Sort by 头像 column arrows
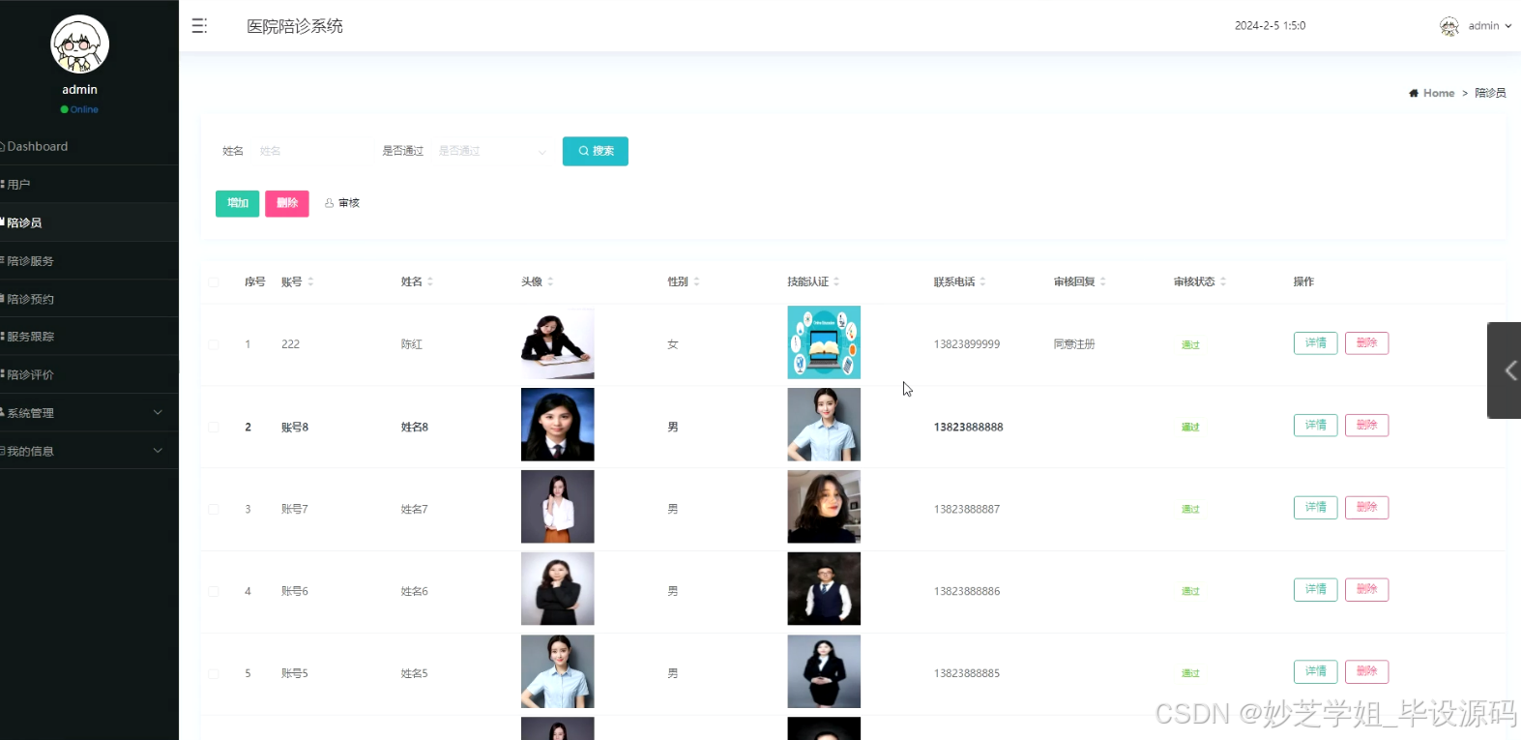This screenshot has height=740, width=1521. pos(550,281)
